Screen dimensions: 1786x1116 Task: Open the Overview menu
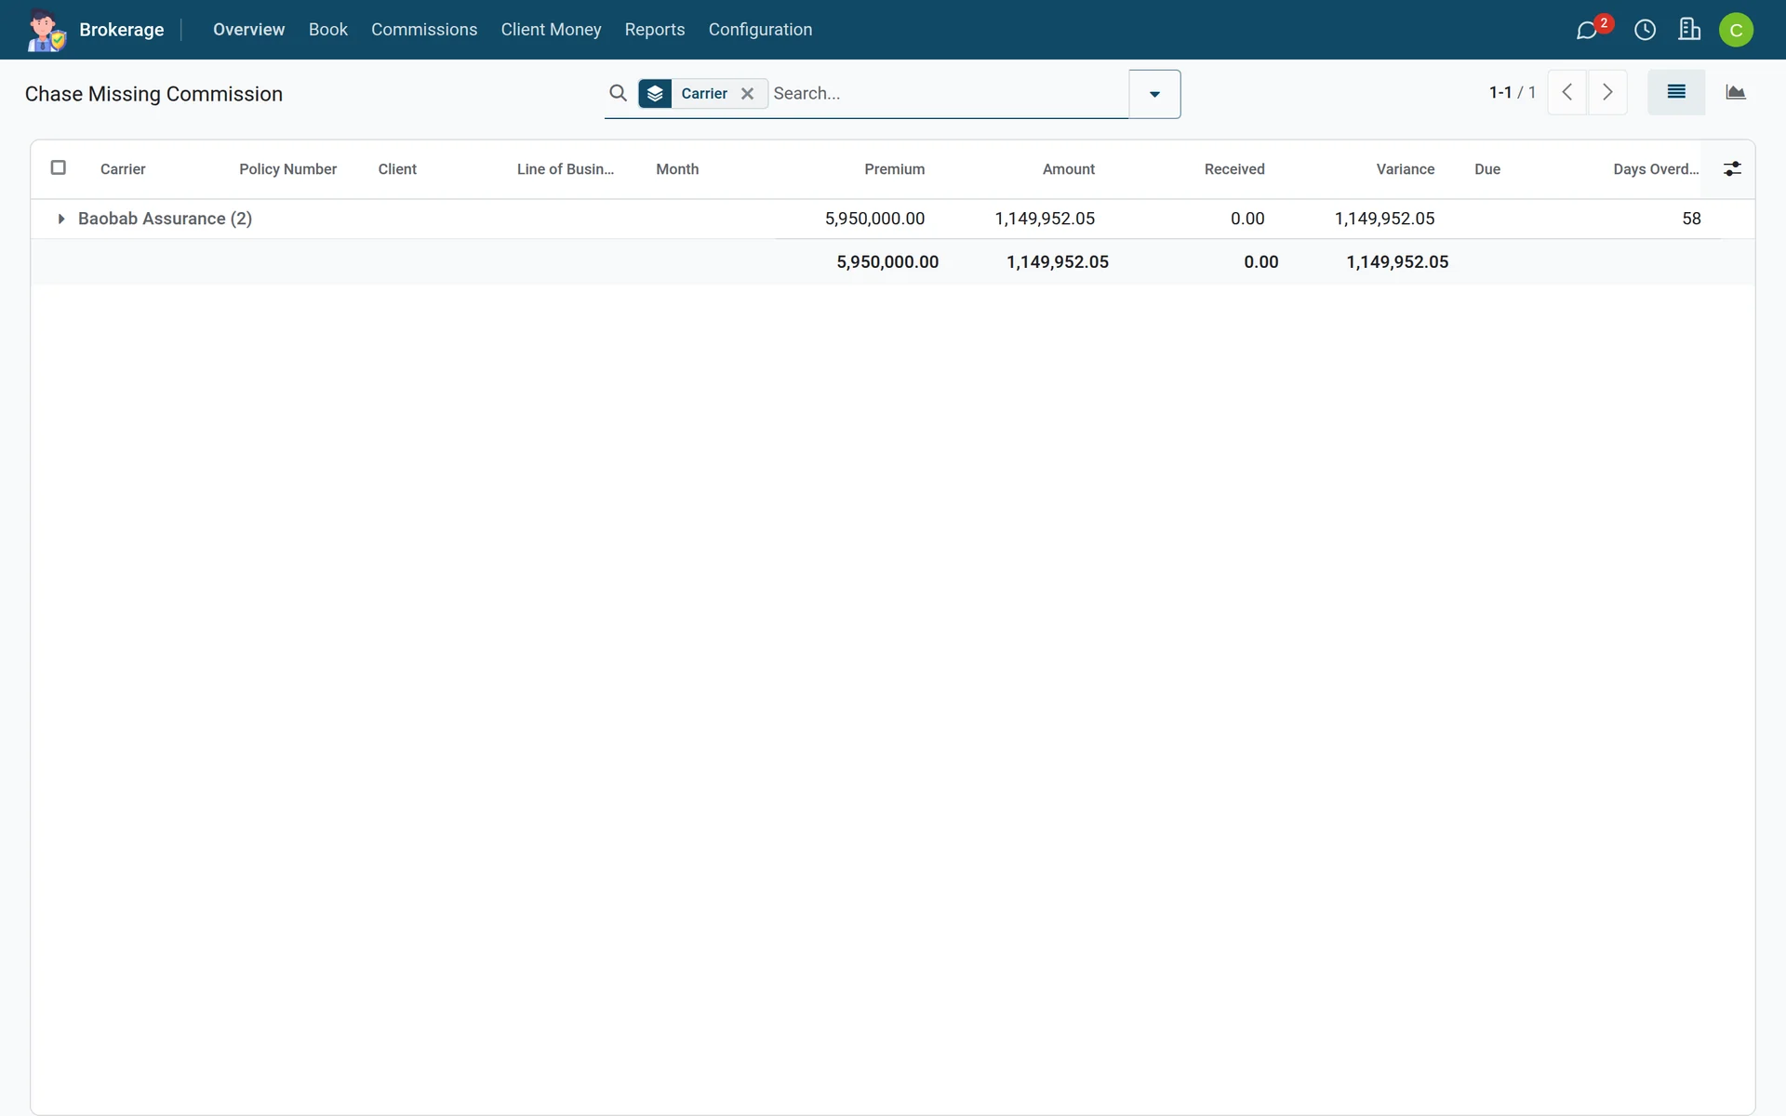(x=248, y=30)
